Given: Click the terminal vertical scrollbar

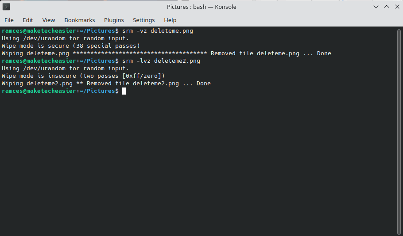Looking at the screenshot, I should click(x=399, y=131).
